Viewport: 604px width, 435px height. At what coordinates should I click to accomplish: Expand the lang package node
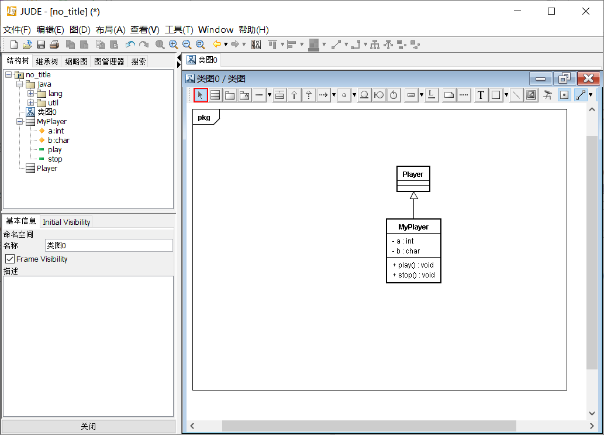tap(29, 93)
